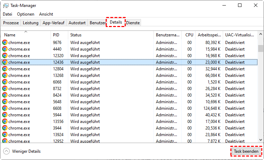Viewport: 264px width, 160px height.
Task: Select PID cell 4440
Action: 57,49
